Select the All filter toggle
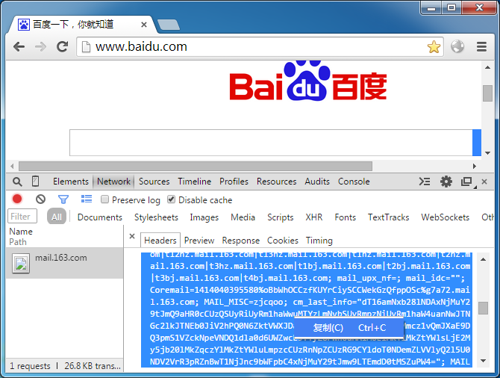500x378 pixels. click(57, 217)
